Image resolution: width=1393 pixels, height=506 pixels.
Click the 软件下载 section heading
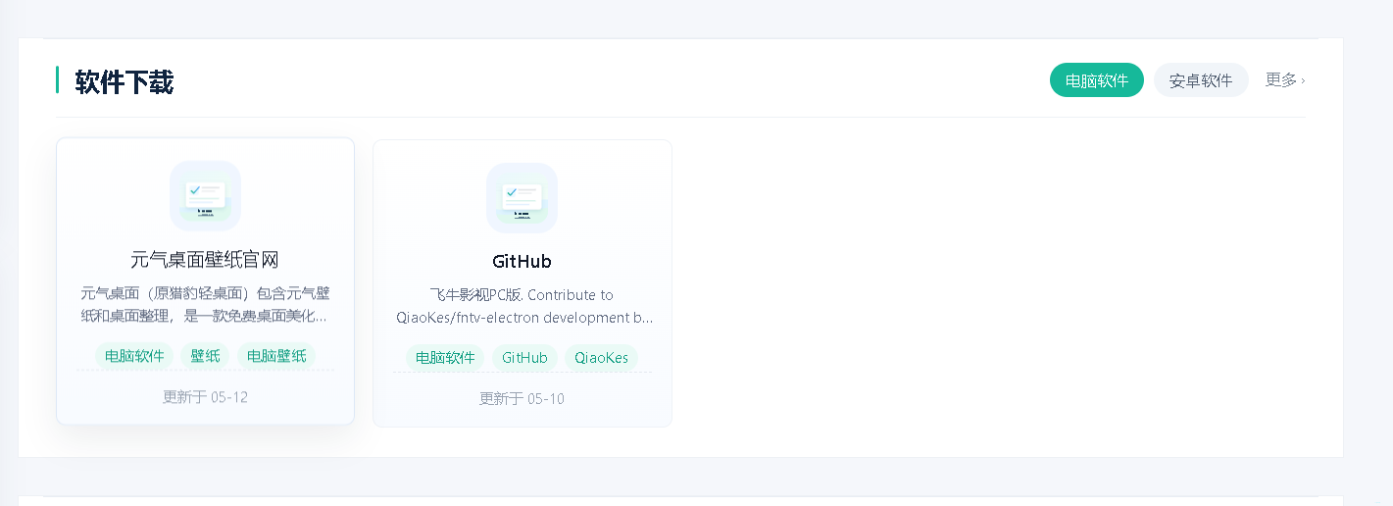click(x=124, y=81)
